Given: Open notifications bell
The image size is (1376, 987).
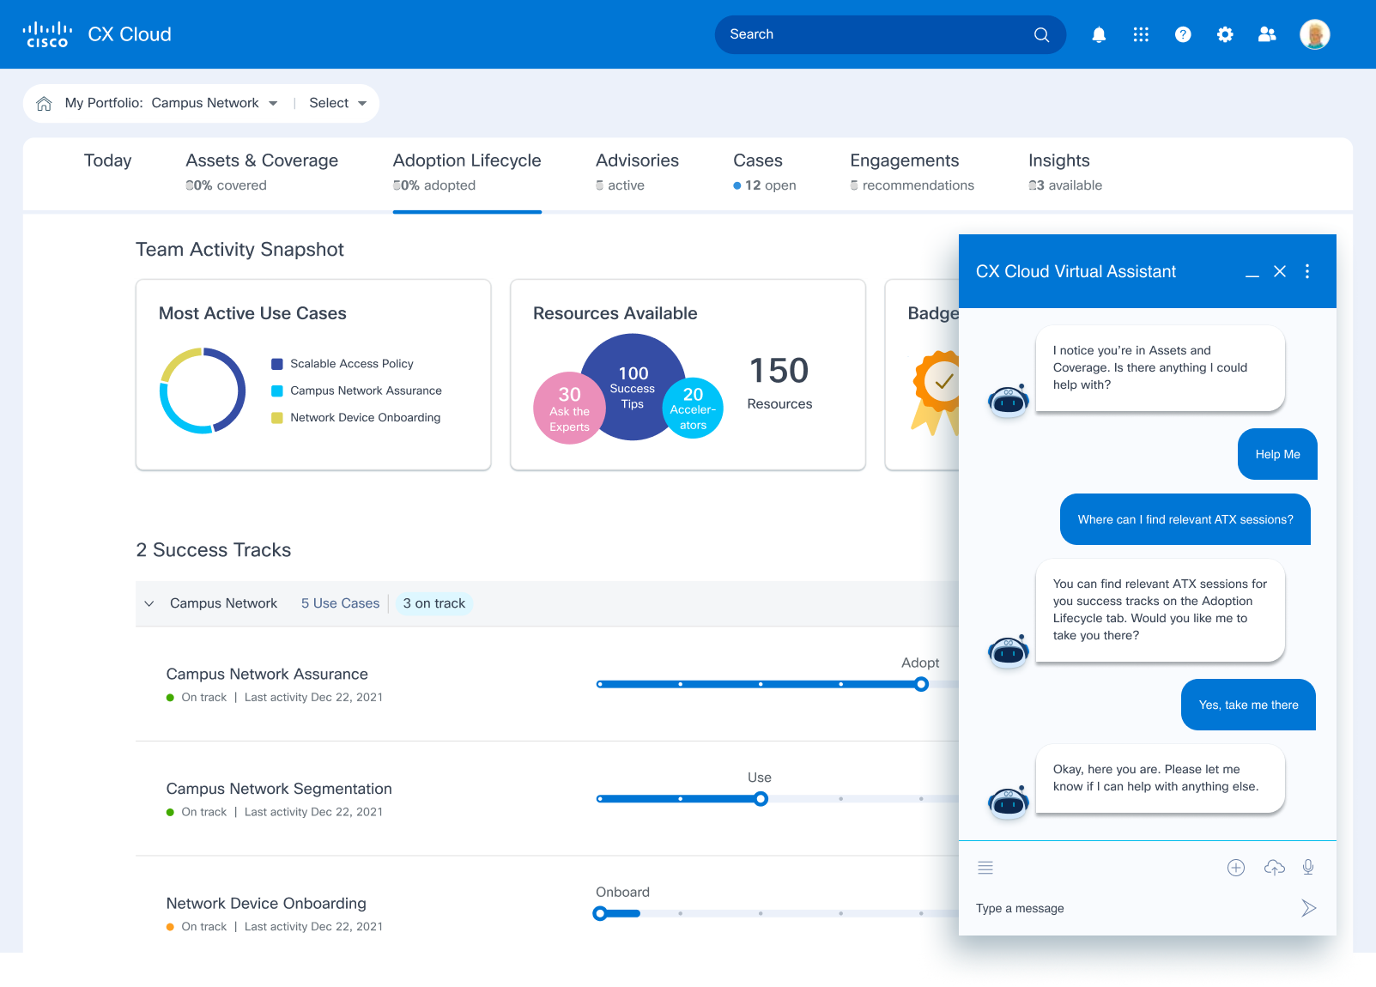Looking at the screenshot, I should pyautogui.click(x=1099, y=34).
